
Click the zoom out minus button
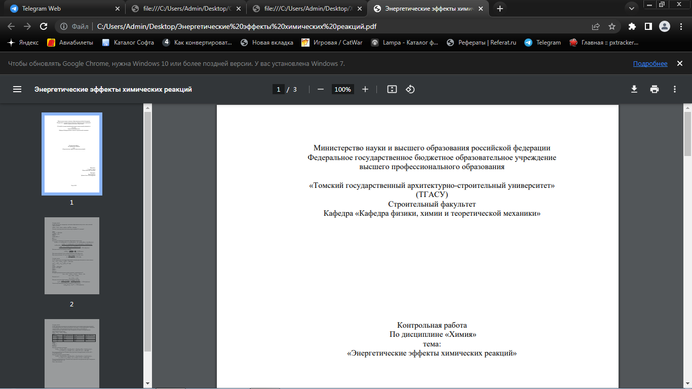320,89
